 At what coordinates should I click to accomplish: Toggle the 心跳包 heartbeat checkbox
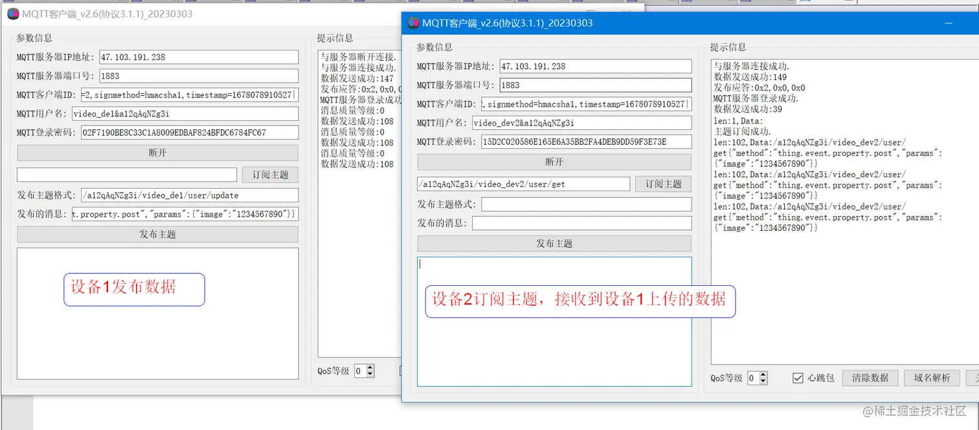coord(798,378)
